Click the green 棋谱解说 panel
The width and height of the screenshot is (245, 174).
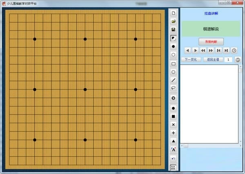coord(211,29)
